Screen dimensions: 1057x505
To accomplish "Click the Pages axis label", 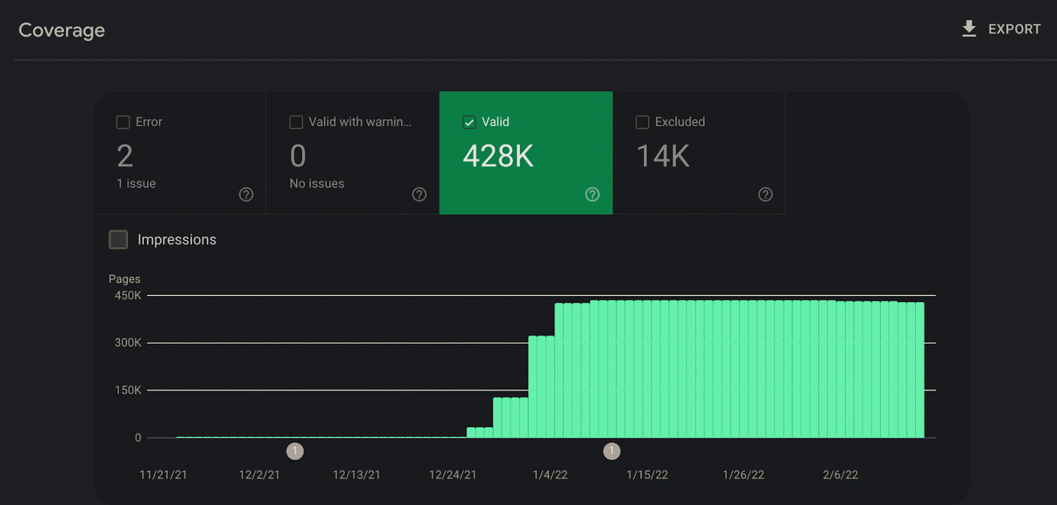I will (x=124, y=279).
